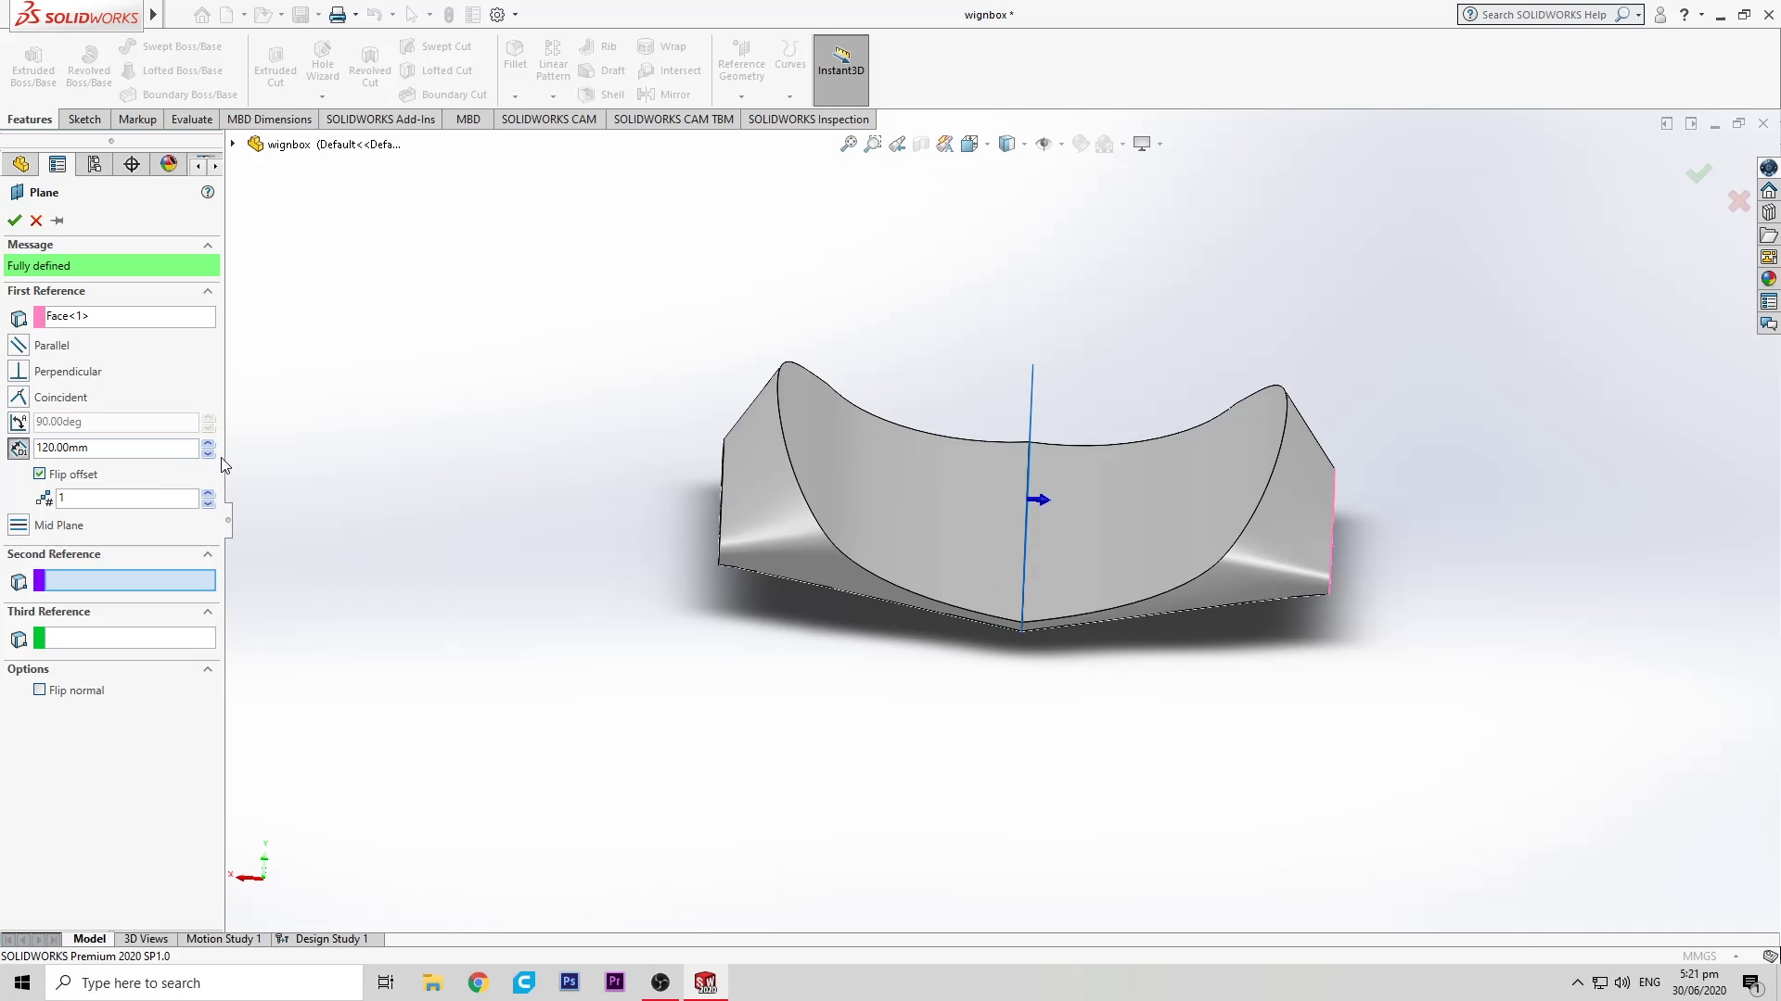This screenshot has width=1781, height=1001.
Task: Switch to the FeatureManager design tree tab
Action: pos(20,164)
